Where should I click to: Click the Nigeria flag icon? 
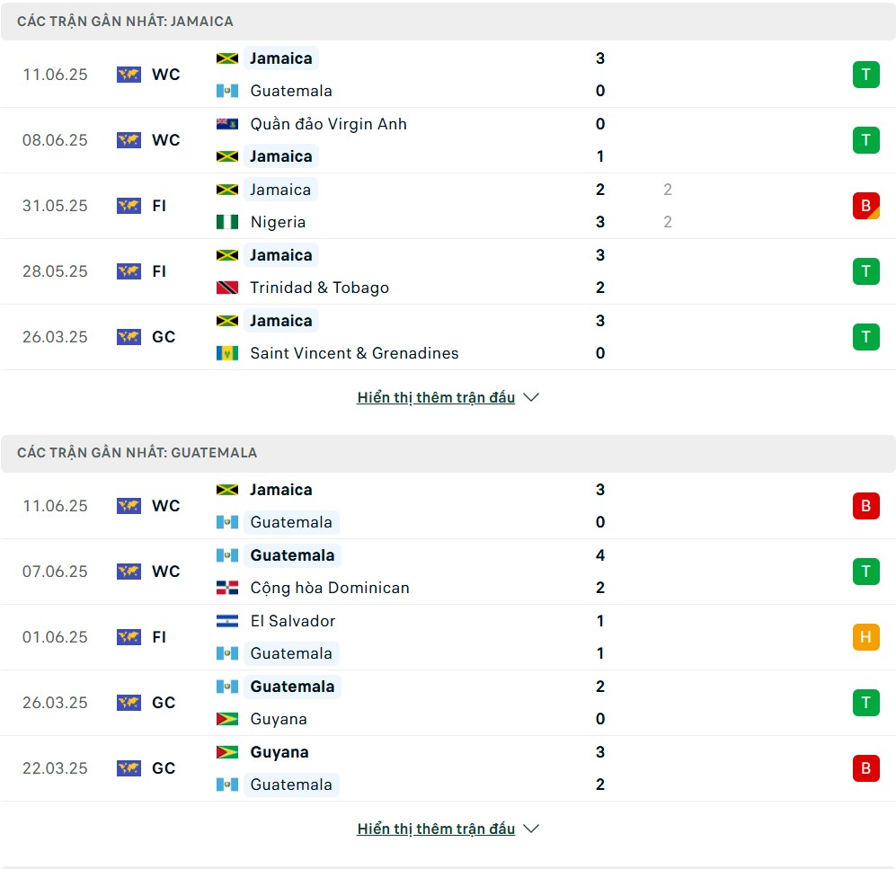[x=226, y=222]
